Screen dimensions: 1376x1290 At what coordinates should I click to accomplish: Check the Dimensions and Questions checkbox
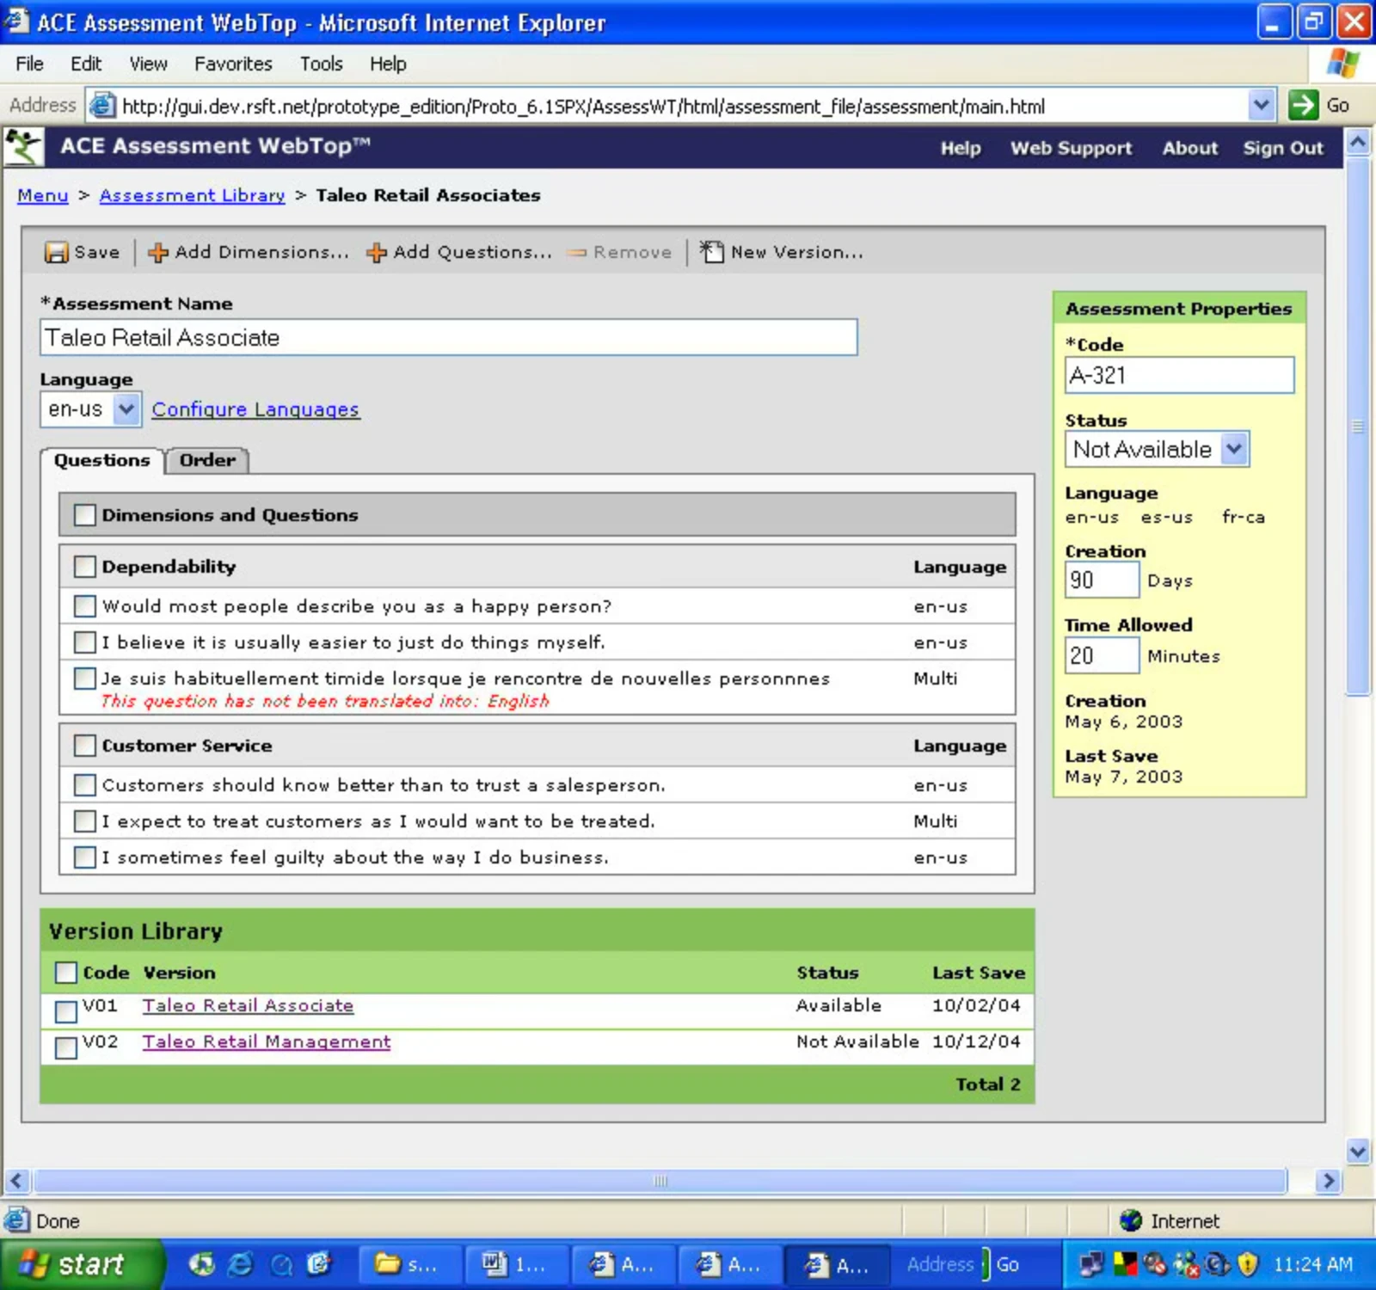84,515
